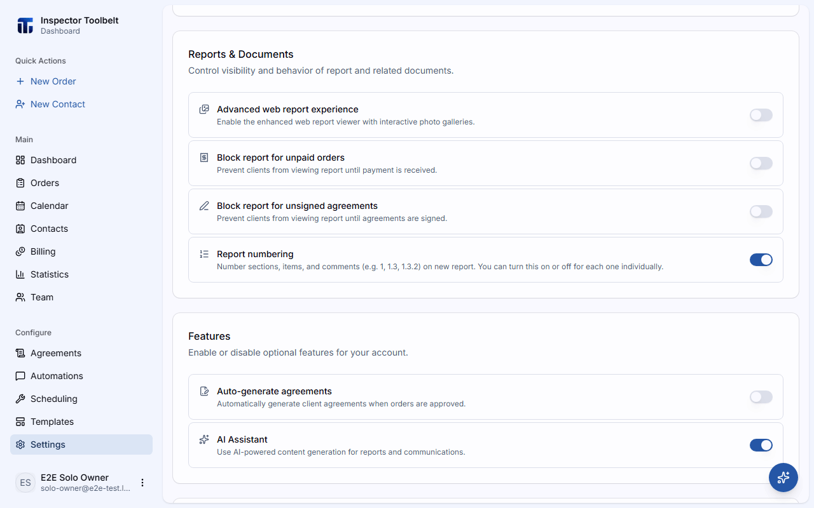
Task: Select Settings in the sidebar menu
Action: click(81, 444)
